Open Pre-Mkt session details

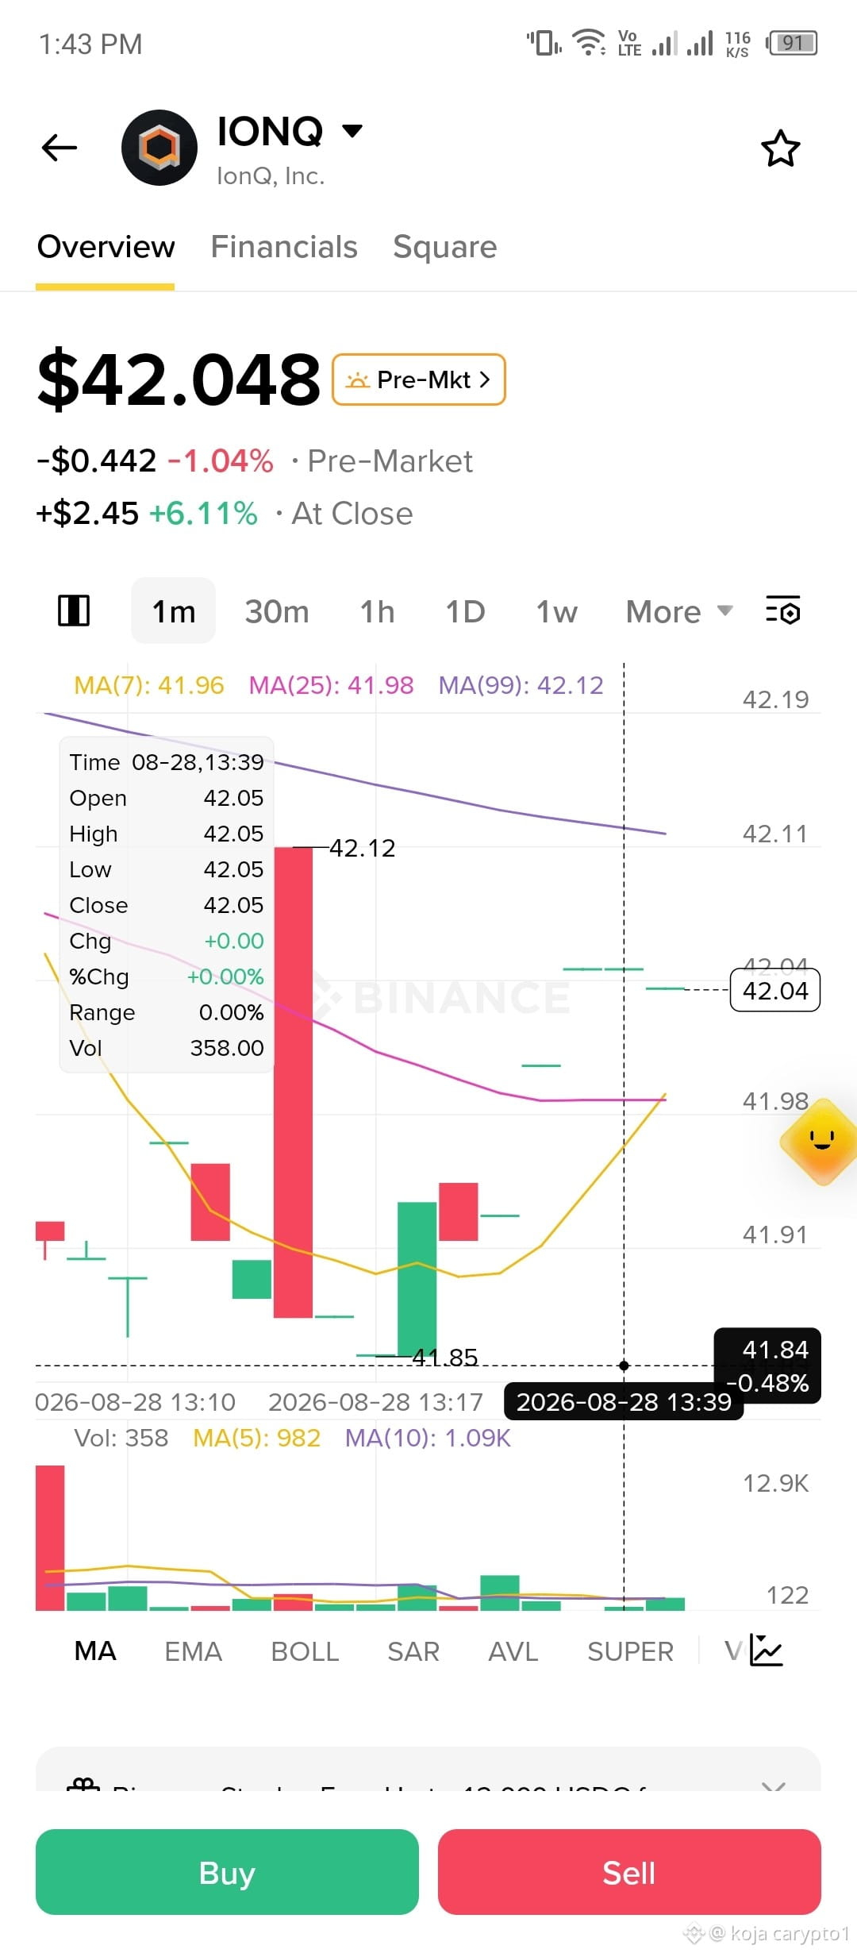point(419,379)
